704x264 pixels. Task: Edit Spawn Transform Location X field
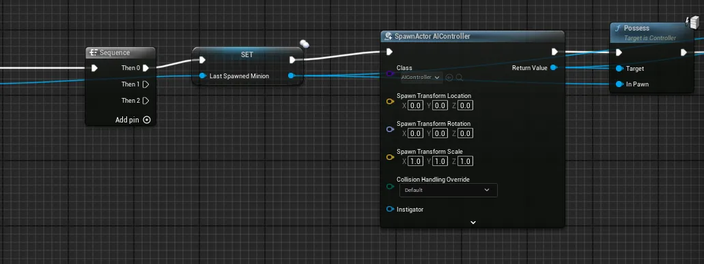tap(415, 105)
